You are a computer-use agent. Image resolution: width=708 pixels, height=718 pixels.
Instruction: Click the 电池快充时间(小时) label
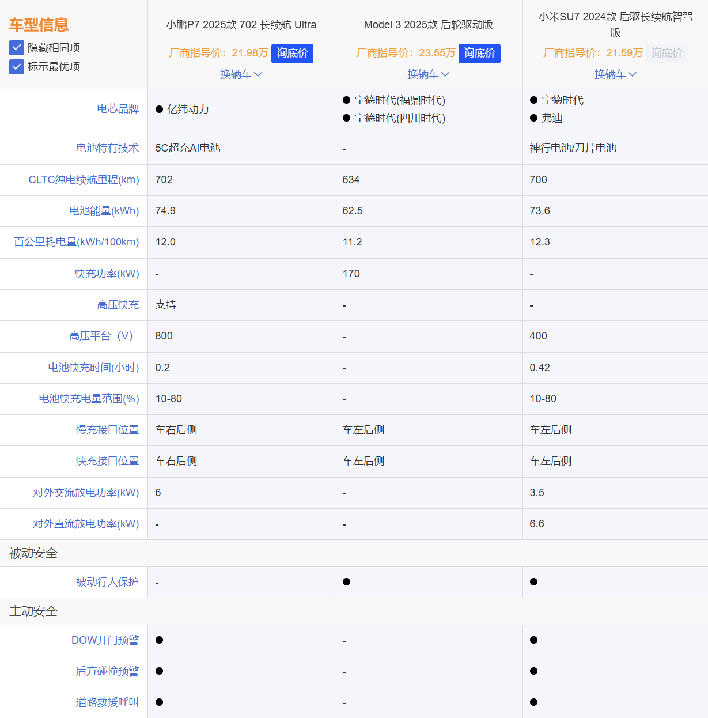[x=94, y=368]
